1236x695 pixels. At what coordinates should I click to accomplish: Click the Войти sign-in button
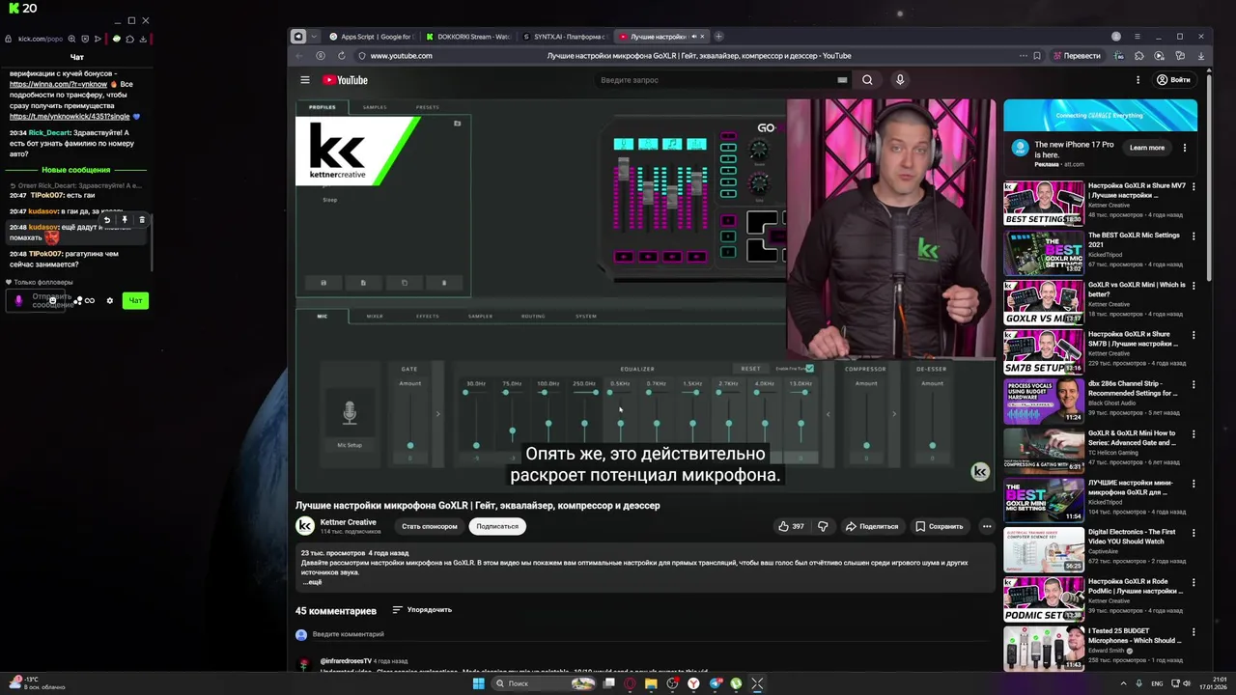point(1173,80)
